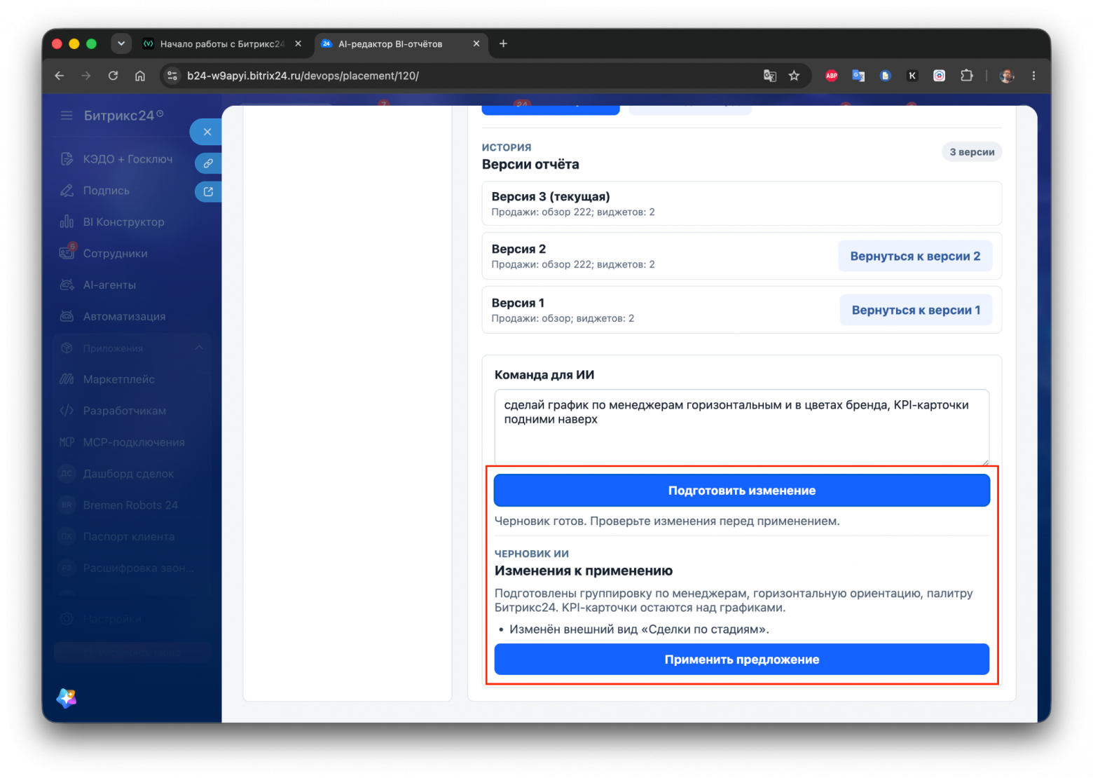The width and height of the screenshot is (1093, 778).
Task: Reload the current page
Action: pos(113,76)
